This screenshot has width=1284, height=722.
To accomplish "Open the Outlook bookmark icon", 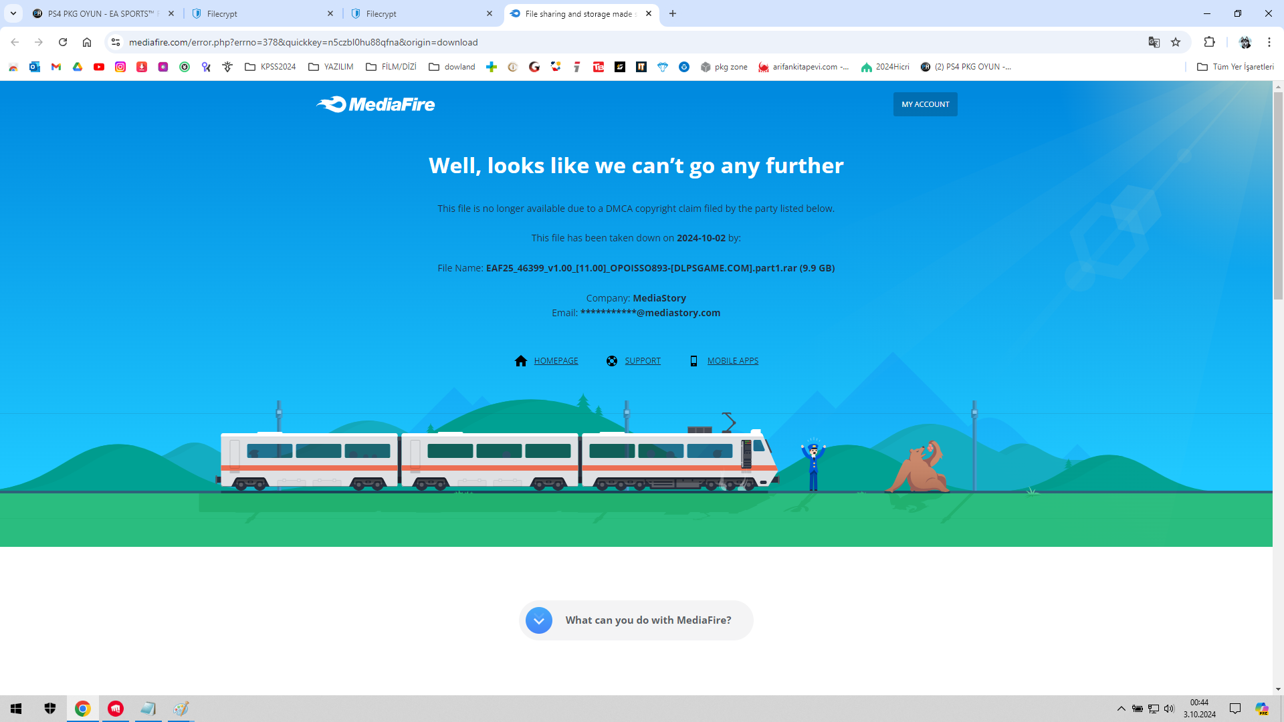I will tap(35, 67).
